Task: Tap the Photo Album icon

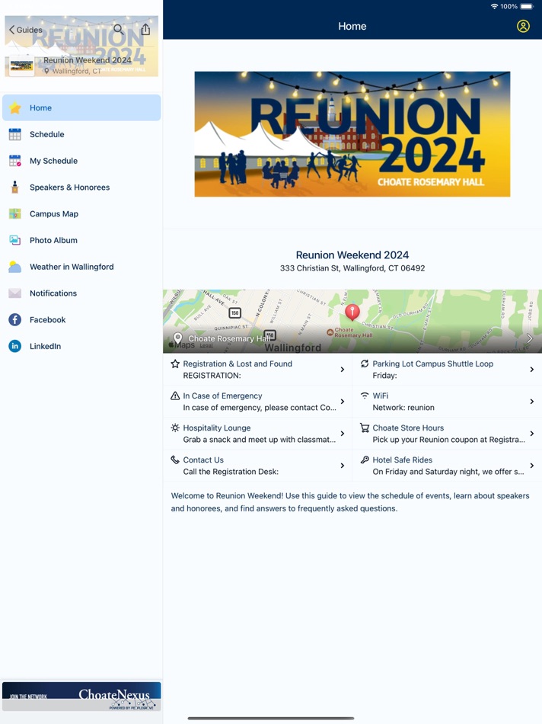Action: click(14, 240)
